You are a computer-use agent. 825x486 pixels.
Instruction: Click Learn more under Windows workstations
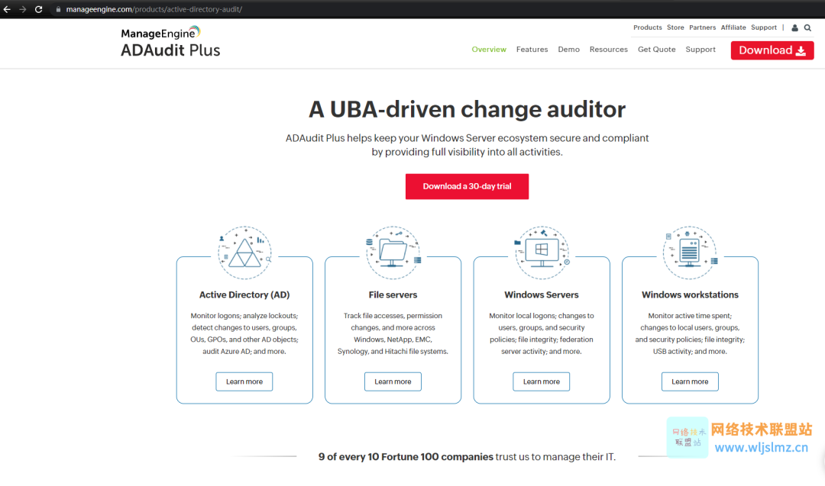690,381
